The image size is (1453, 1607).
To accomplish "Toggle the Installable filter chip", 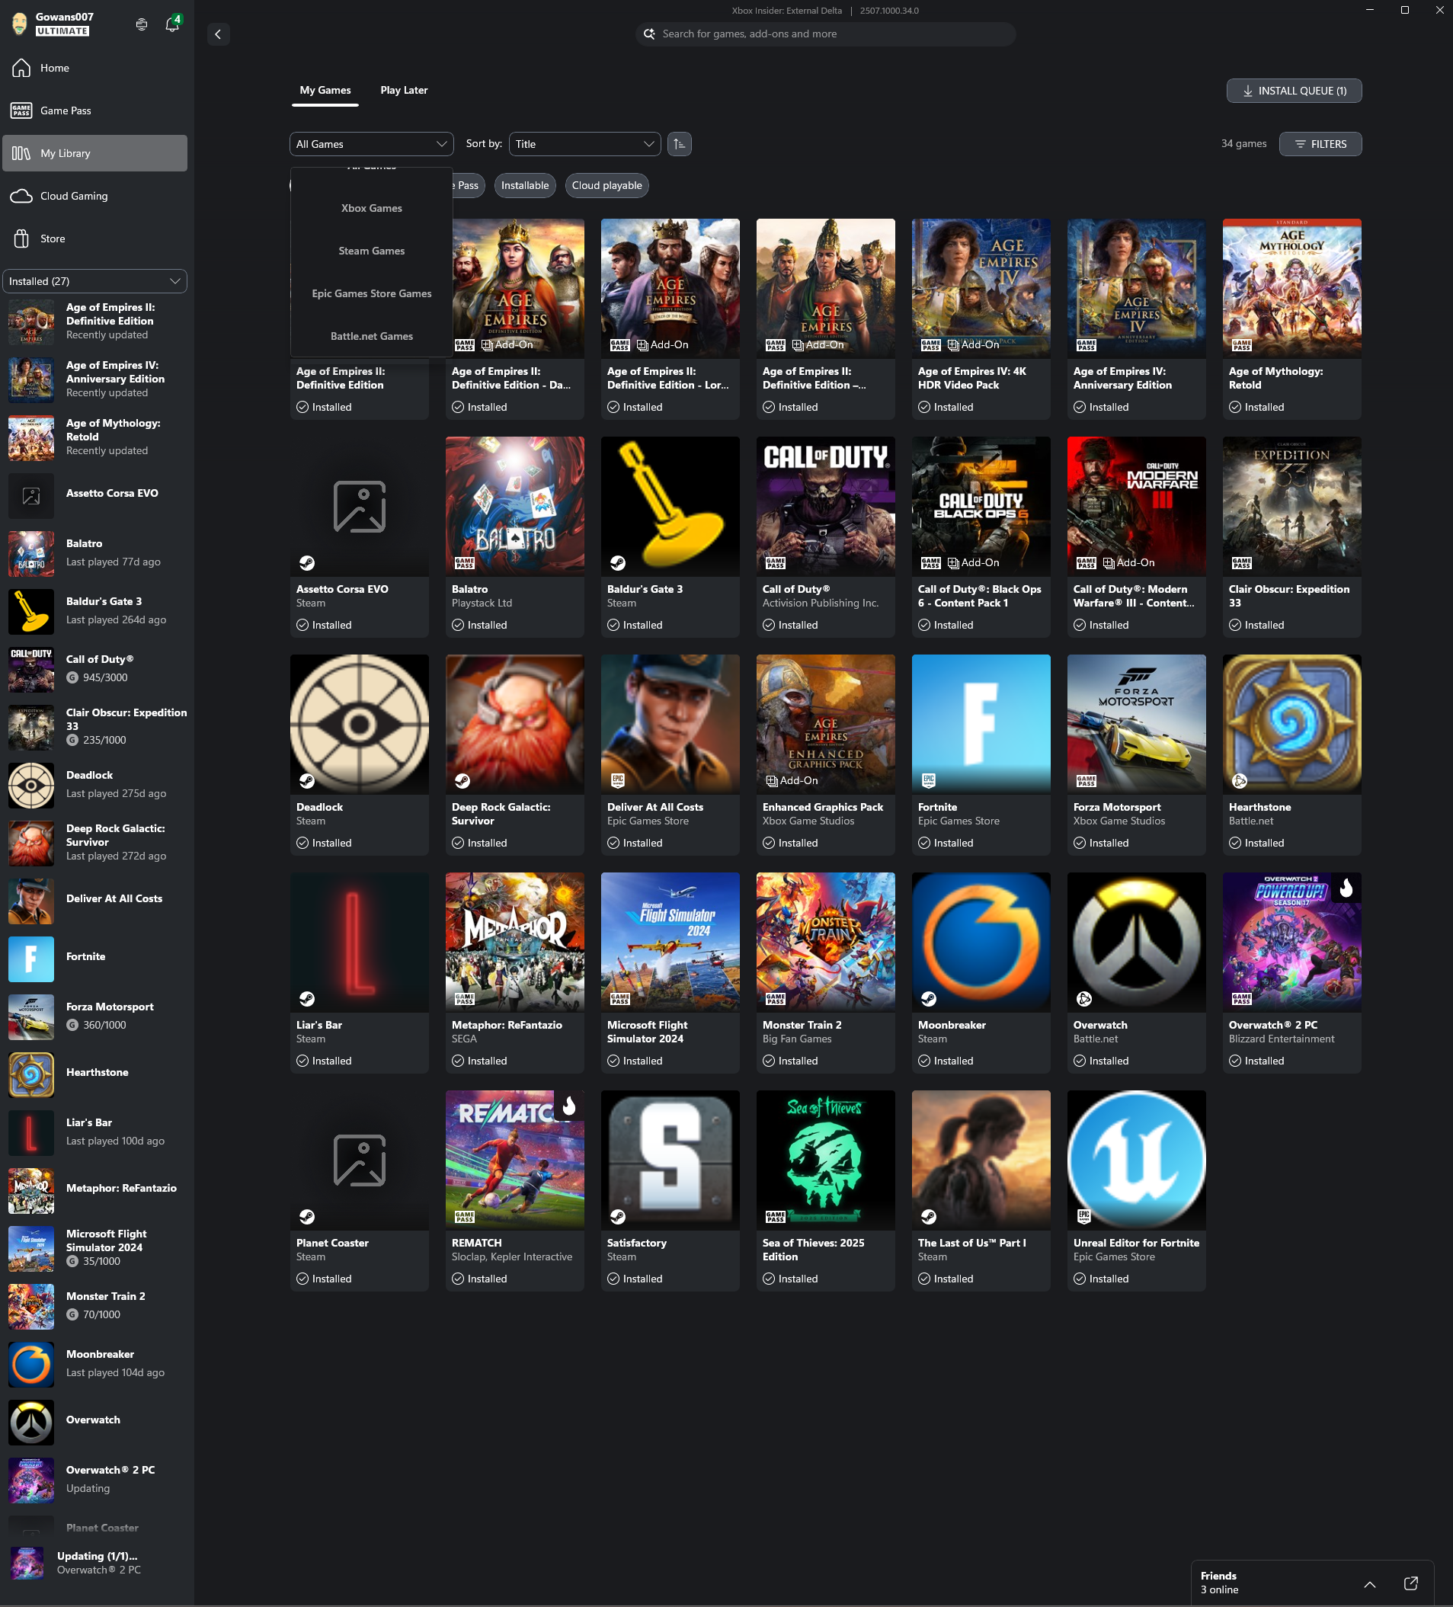I will [524, 186].
